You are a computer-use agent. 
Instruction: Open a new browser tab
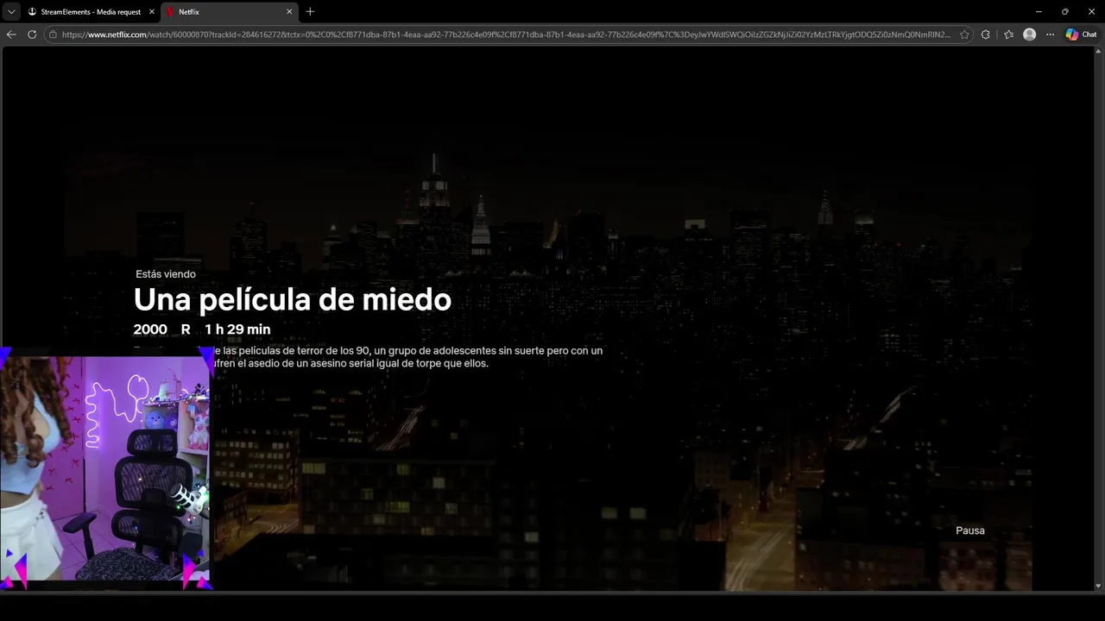pos(310,12)
